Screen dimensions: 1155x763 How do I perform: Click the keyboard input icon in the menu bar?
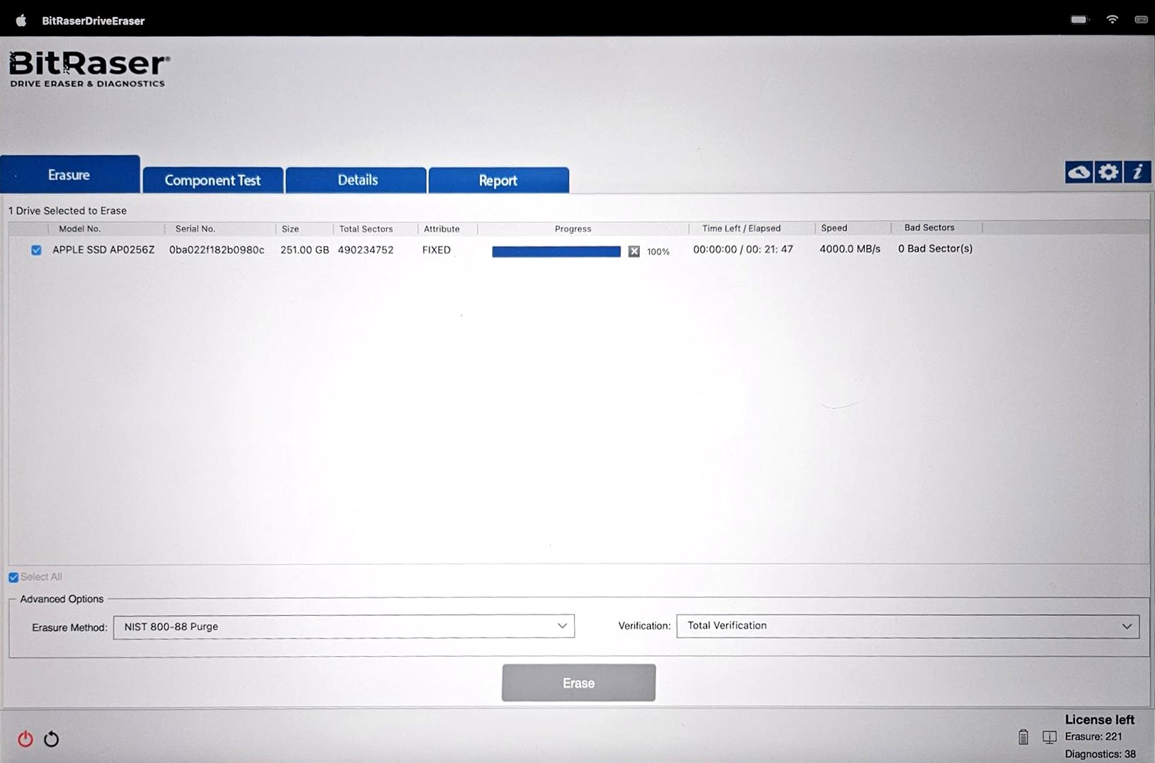point(1141,20)
